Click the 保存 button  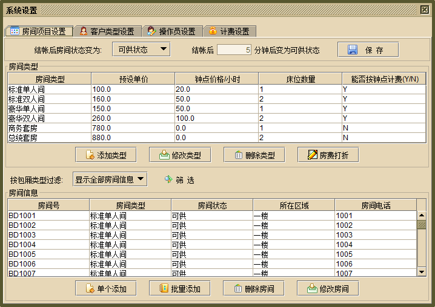368,50
